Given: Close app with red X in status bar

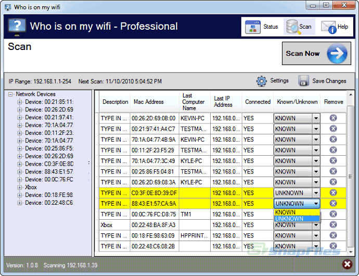Looking at the screenshot, I should 347,265.
